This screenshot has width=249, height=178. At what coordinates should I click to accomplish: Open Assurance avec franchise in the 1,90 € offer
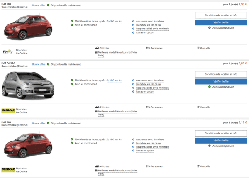[x=150, y=21]
